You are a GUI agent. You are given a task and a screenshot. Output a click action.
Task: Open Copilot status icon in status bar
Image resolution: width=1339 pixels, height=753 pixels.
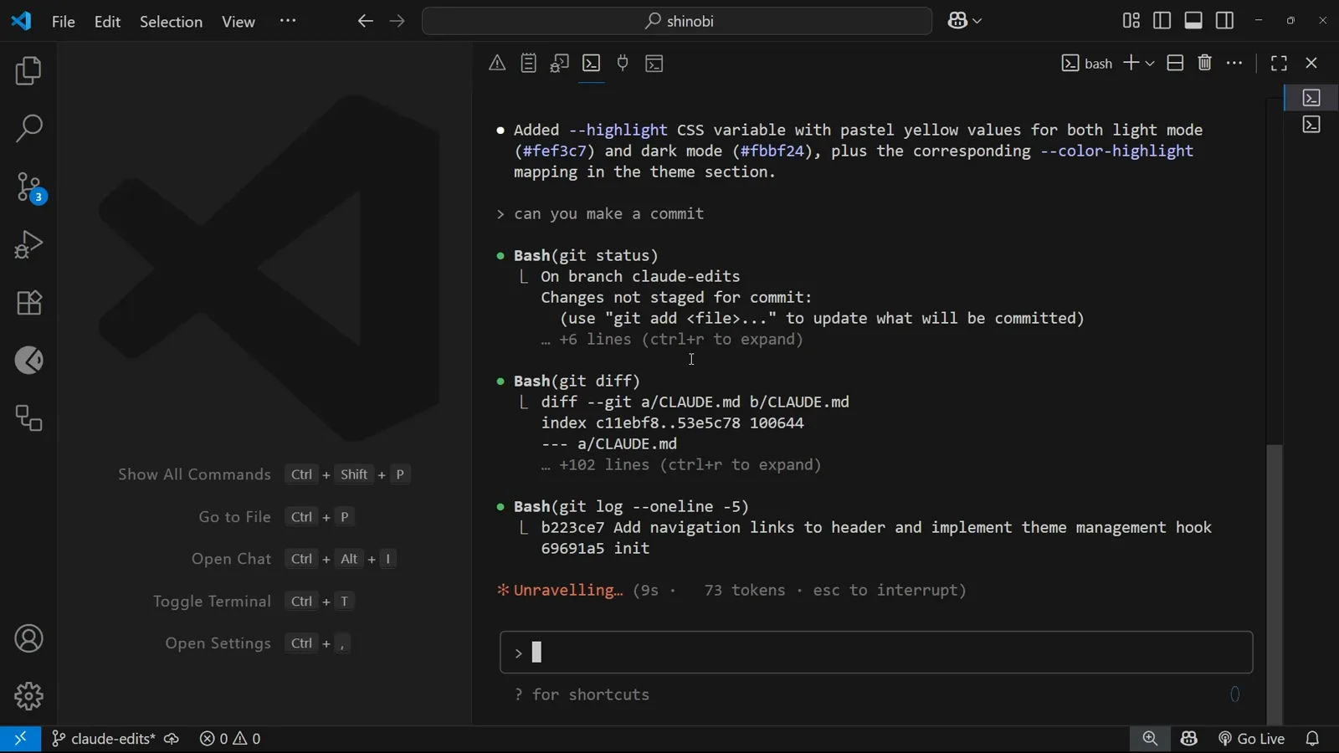click(x=1189, y=739)
